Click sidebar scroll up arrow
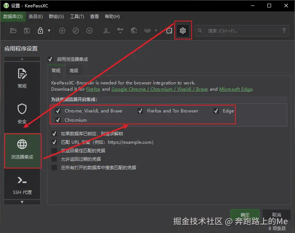The width and height of the screenshot is (295, 233). point(22,59)
